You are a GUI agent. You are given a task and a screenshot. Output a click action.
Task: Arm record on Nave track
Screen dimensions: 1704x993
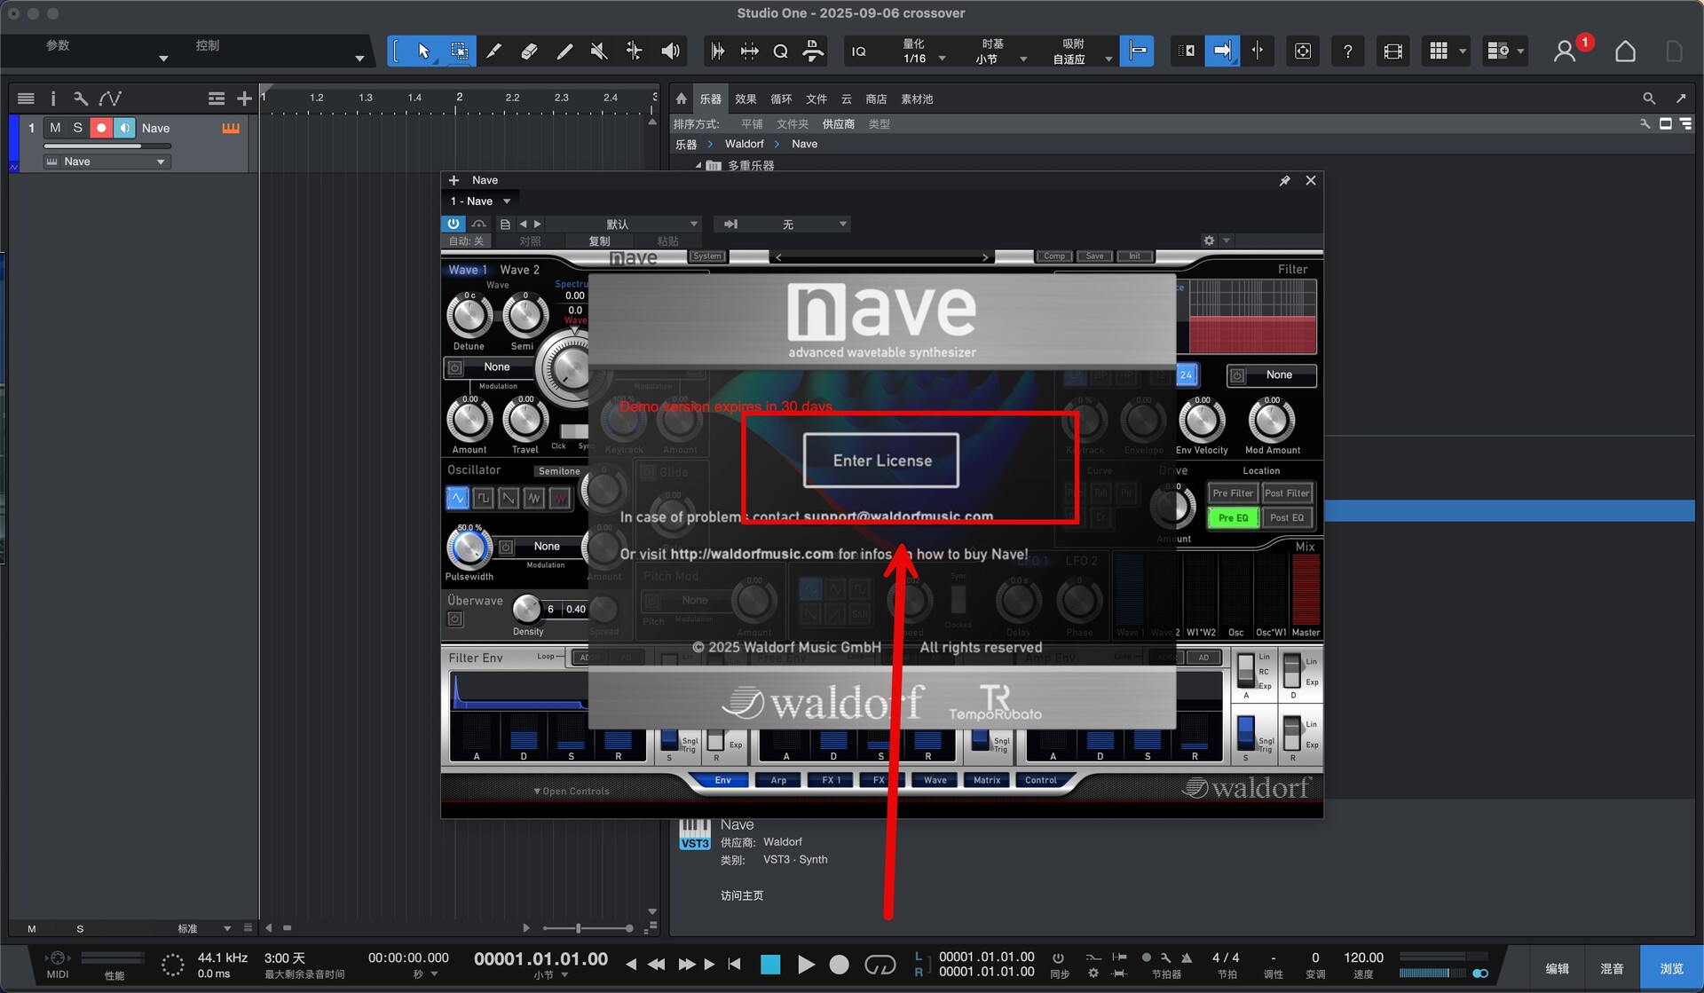(x=101, y=128)
